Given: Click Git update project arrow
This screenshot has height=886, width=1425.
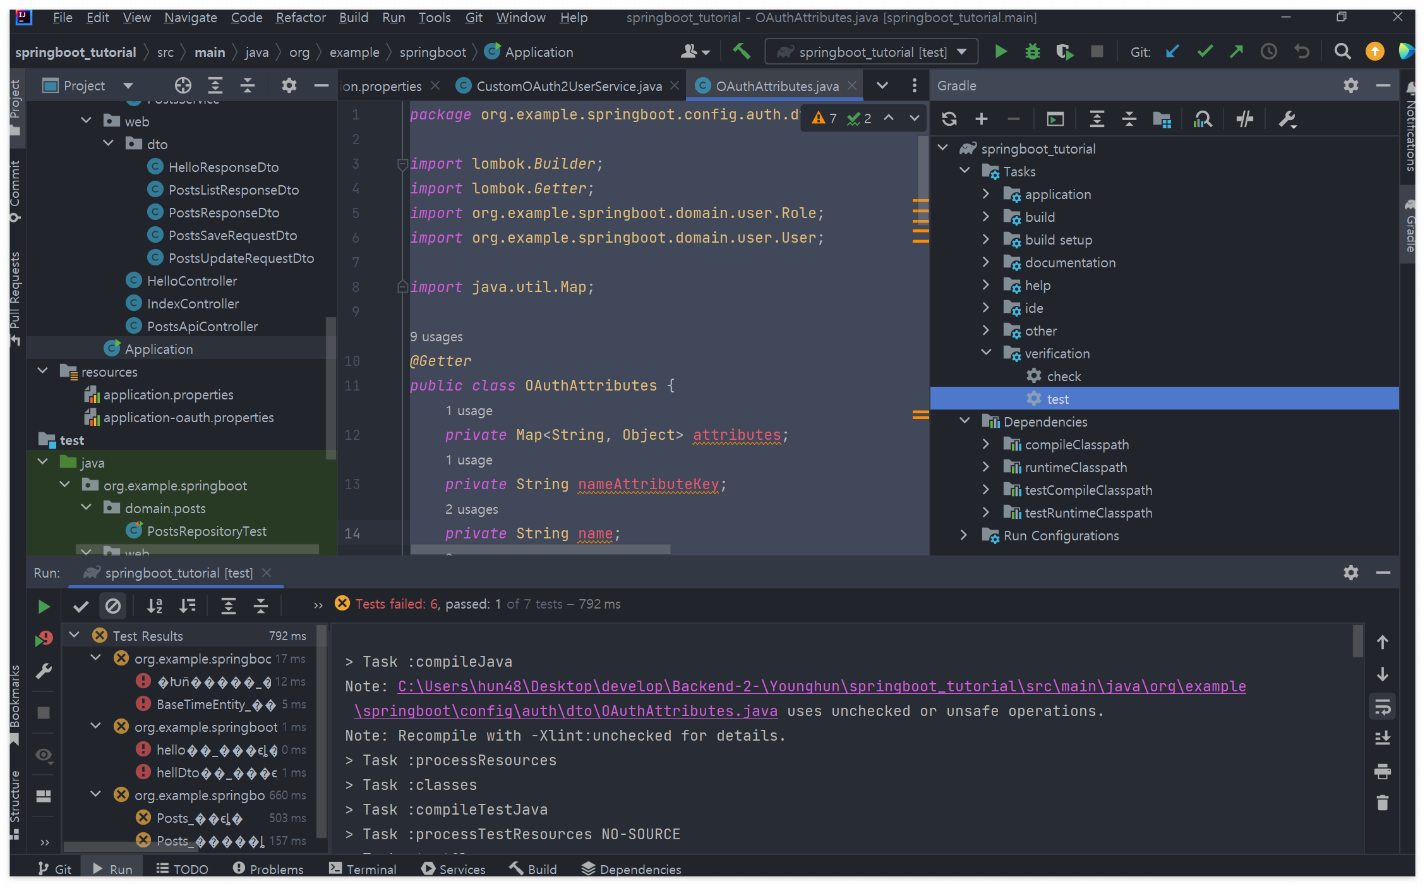Looking at the screenshot, I should coord(1172,51).
